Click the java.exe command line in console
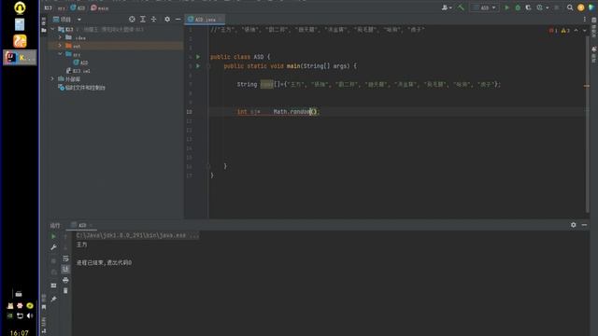This screenshot has width=598, height=336. (x=137, y=235)
